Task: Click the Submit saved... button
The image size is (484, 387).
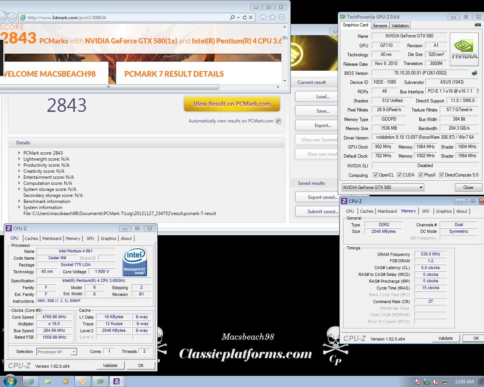Action: pyautogui.click(x=316, y=212)
